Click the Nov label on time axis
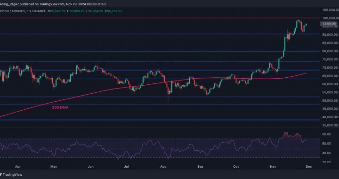The width and height of the screenshot is (339, 179). [273, 167]
